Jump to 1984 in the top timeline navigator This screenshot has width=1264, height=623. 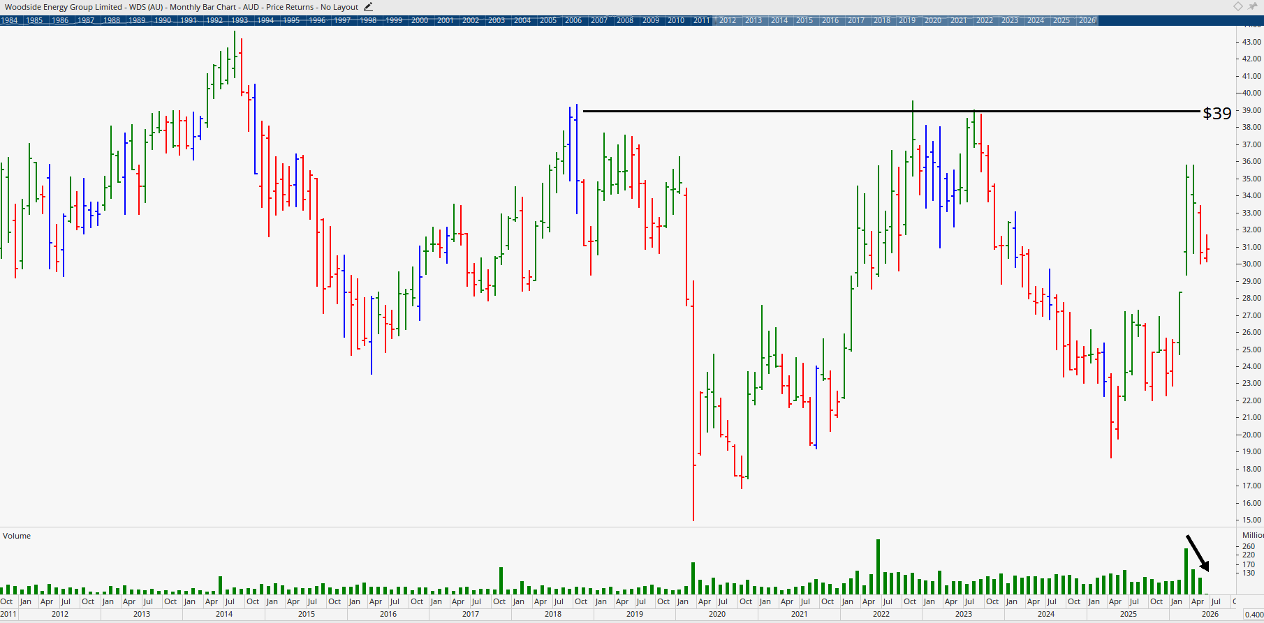(x=9, y=20)
